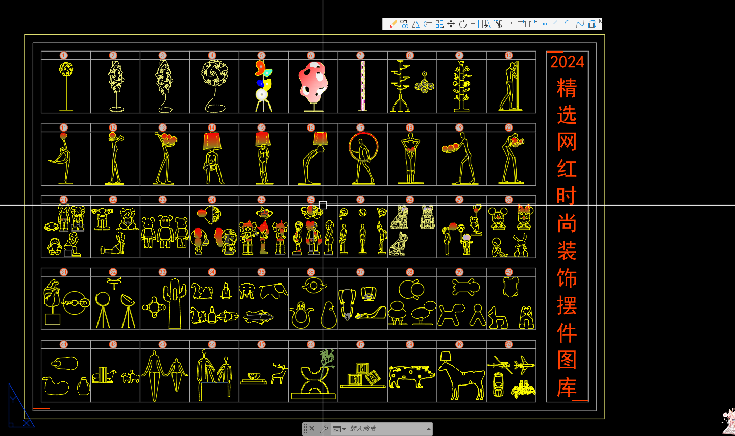Screen dimensions: 735x436
Task: Select the bone-shaped ornament drawing
Action: [465, 287]
